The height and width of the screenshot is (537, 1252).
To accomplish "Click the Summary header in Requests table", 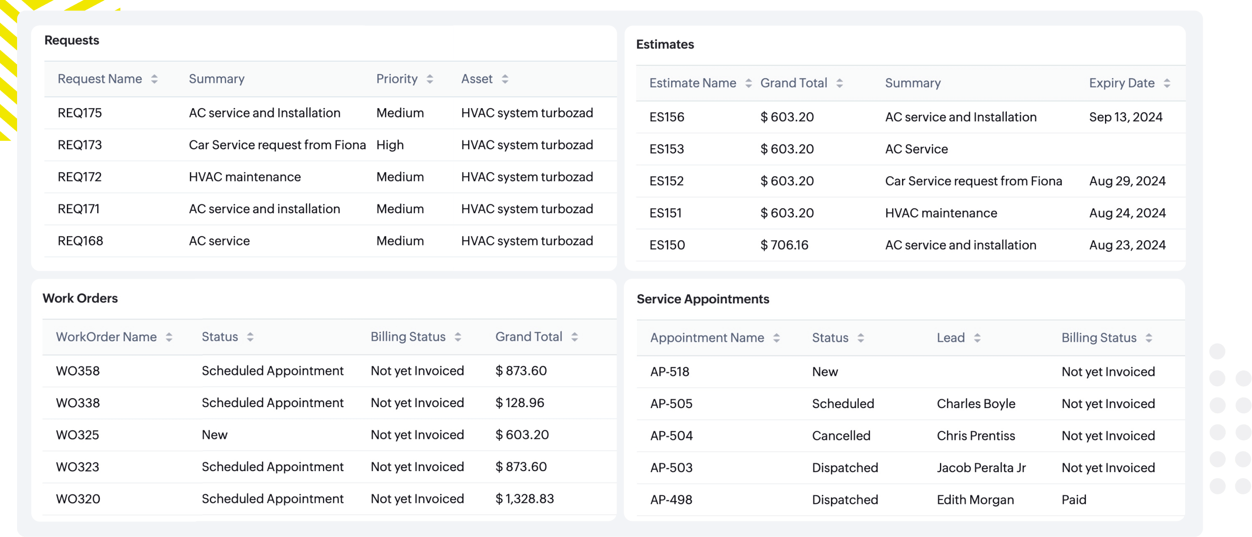I will pyautogui.click(x=216, y=79).
